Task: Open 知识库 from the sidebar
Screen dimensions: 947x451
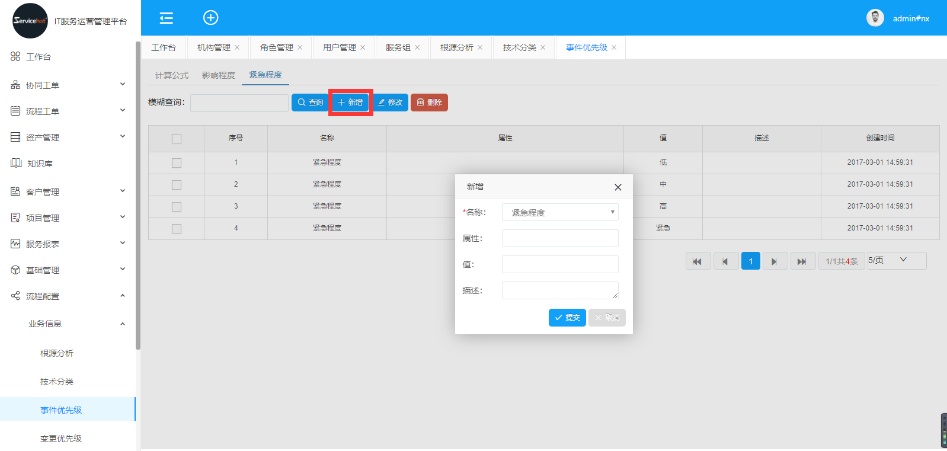Action: coord(40,164)
